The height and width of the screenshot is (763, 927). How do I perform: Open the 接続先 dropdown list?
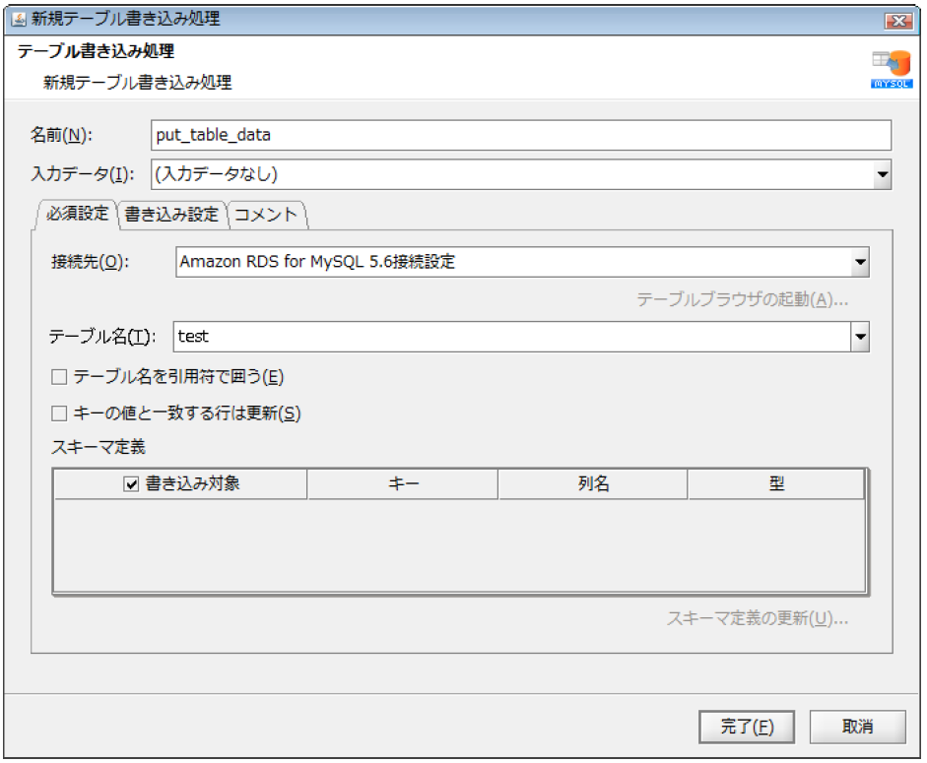pos(860,263)
